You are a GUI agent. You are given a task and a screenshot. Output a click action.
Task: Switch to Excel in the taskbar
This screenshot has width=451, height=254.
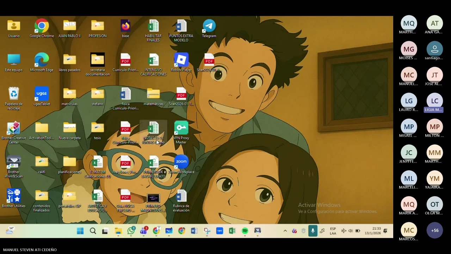pos(232,231)
